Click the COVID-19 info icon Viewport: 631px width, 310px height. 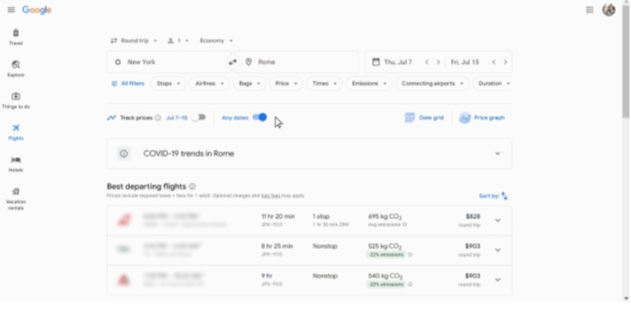(x=124, y=153)
